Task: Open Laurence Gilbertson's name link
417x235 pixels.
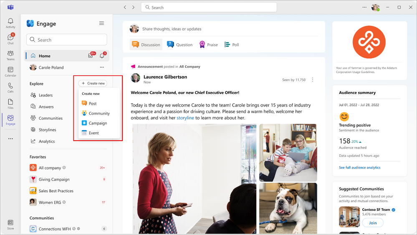Action: coord(165,77)
